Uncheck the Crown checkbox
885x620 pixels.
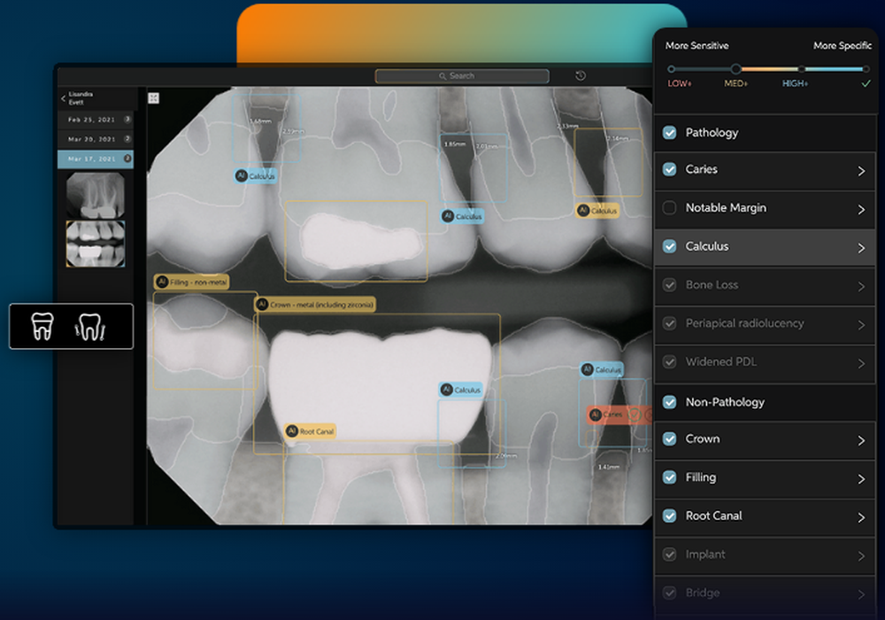669,438
